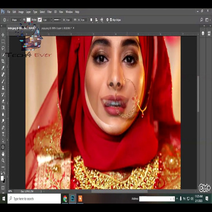Close the puja.png tab
The width and height of the screenshot is (212, 212).
(74, 28)
